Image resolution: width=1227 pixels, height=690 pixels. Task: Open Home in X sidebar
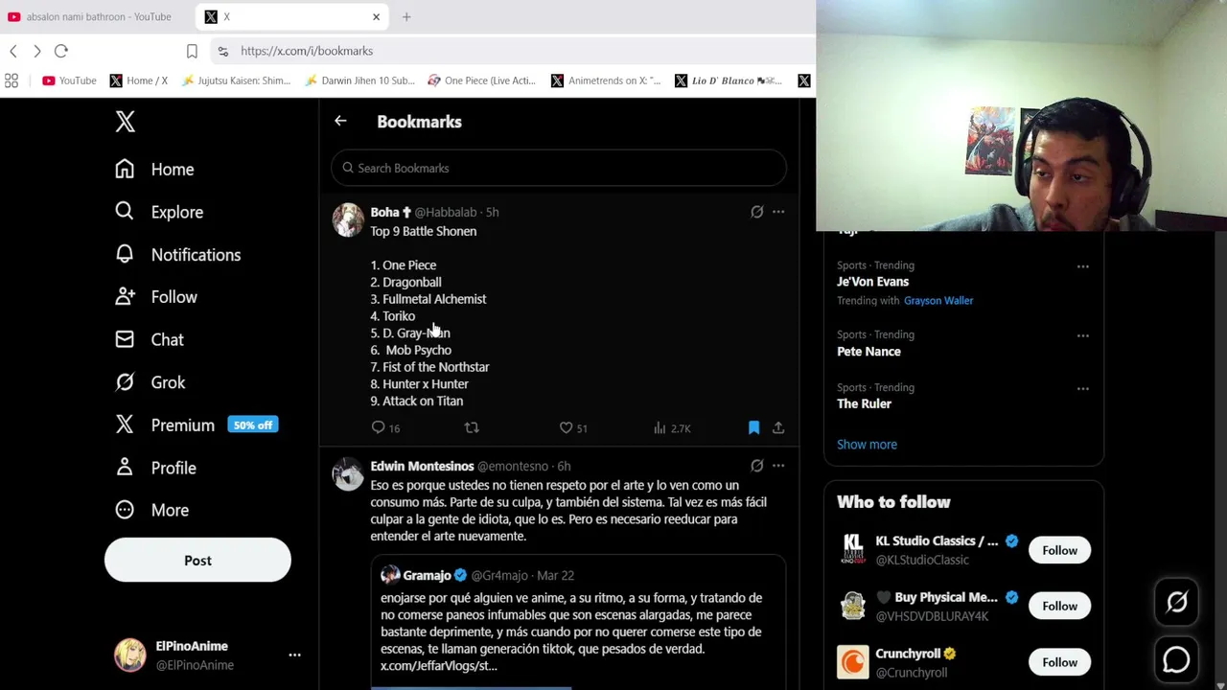154,170
